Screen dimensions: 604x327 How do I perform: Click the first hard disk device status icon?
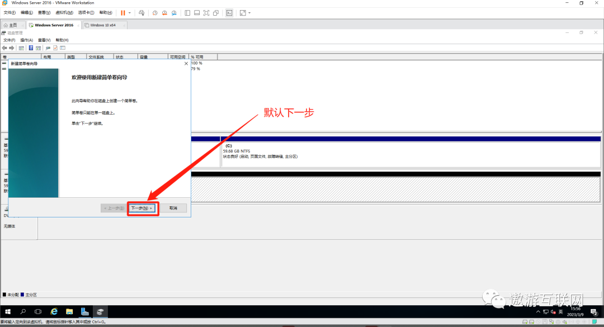525,322
